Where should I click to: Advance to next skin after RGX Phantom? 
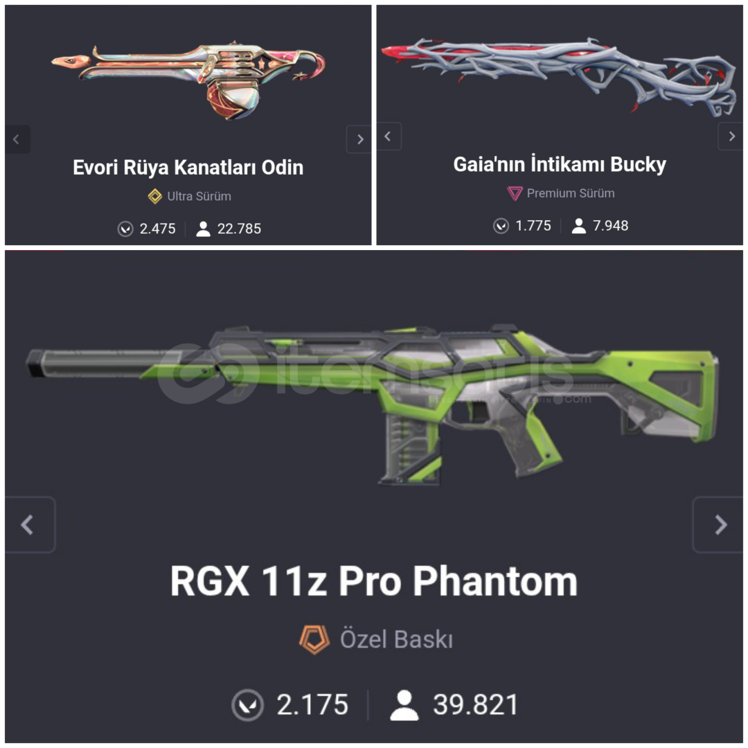(x=718, y=525)
